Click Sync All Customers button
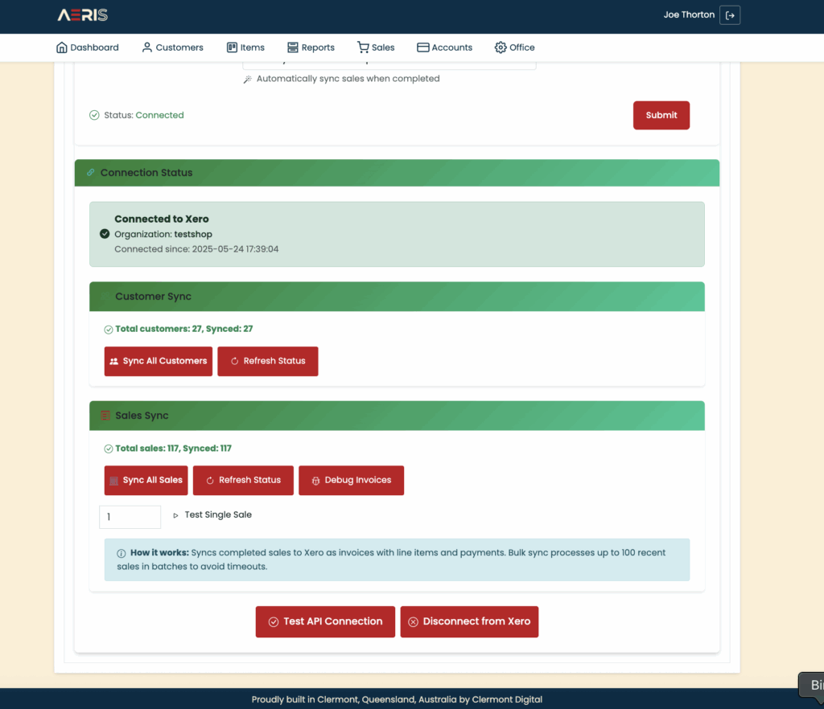 pos(159,361)
